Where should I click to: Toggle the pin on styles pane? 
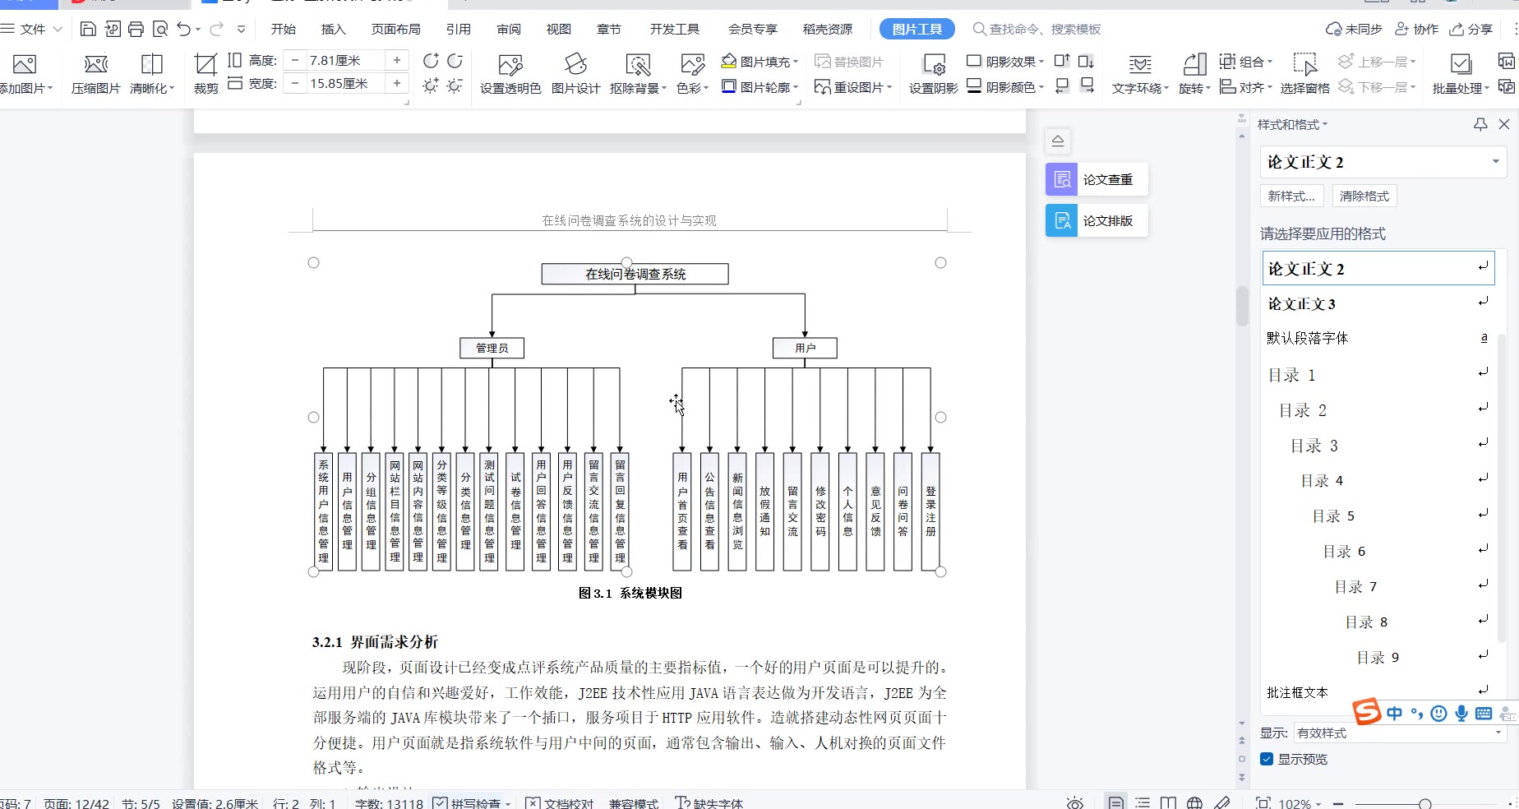[x=1480, y=124]
